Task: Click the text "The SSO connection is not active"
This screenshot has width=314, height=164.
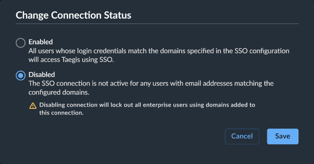Action: (x=79, y=83)
